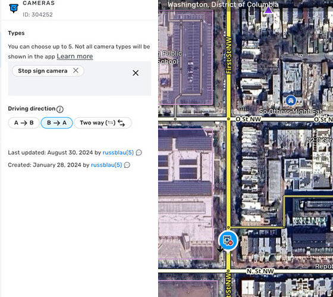Select junction node at First St and N St
This screenshot has width=333, height=297.
pyautogui.click(x=228, y=271)
